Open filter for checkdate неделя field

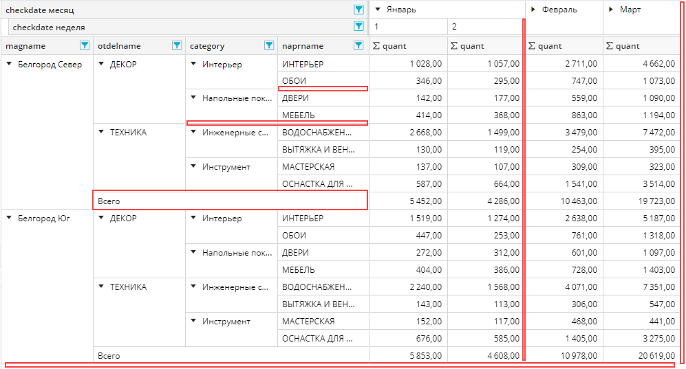click(358, 27)
